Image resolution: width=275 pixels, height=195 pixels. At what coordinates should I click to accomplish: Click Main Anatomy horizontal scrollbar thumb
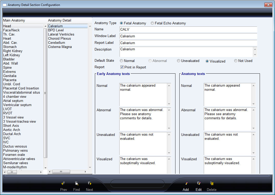[x=12, y=172]
